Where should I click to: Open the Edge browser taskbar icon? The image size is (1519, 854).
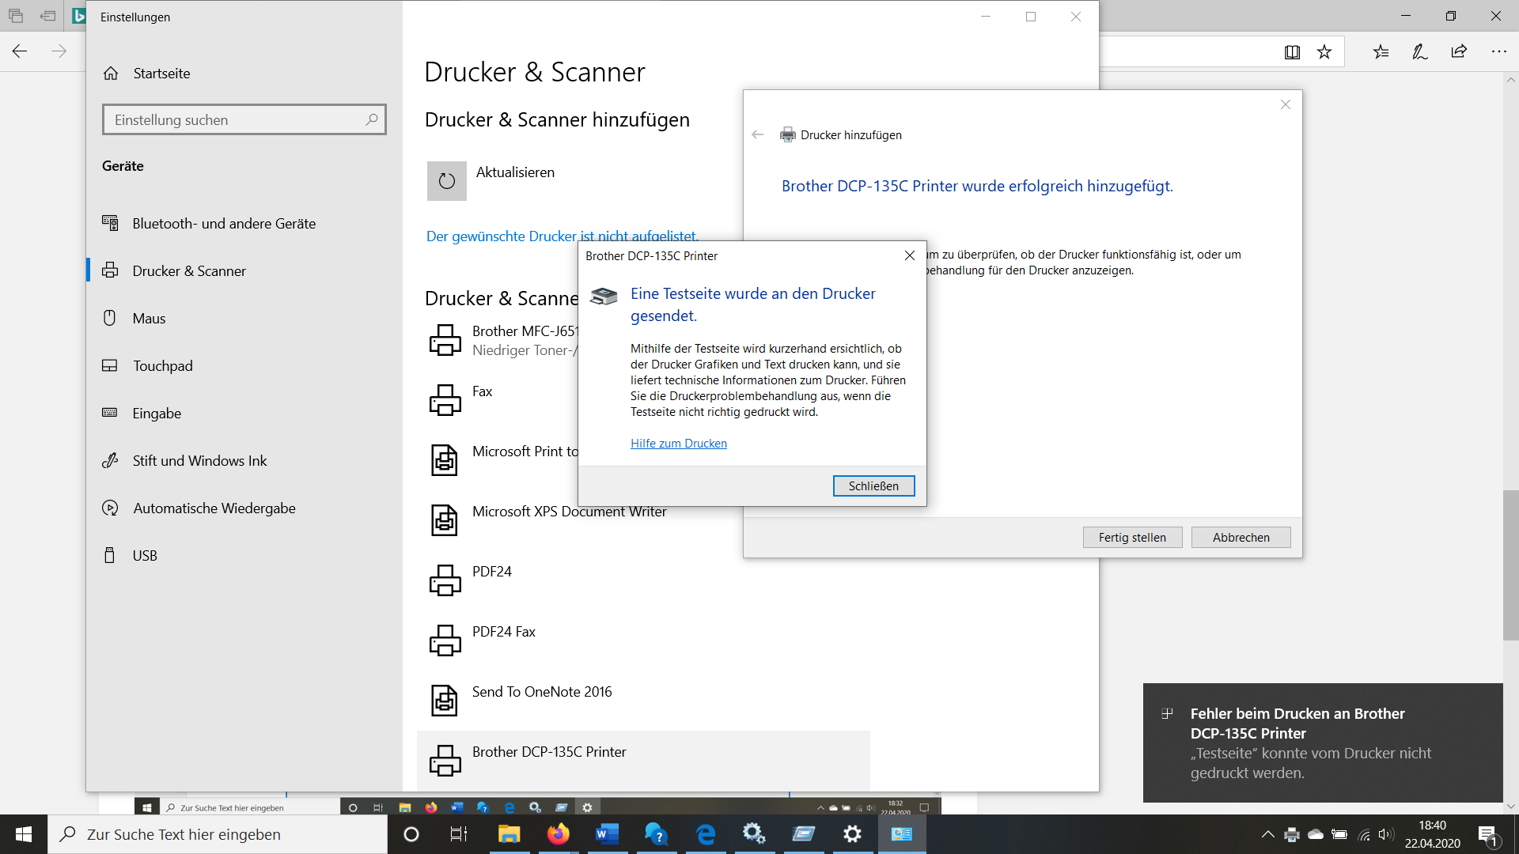click(705, 834)
